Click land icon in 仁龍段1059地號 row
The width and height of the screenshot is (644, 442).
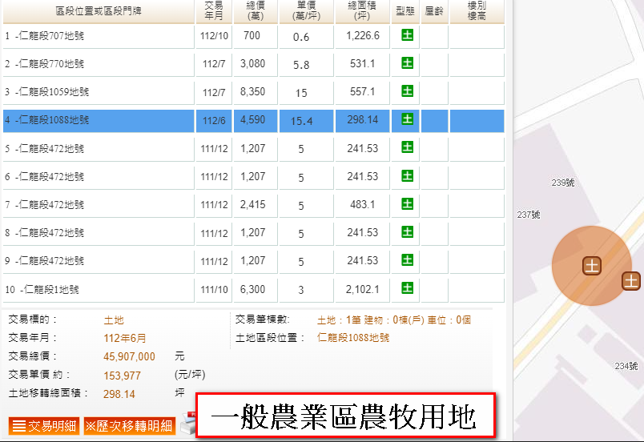407,91
